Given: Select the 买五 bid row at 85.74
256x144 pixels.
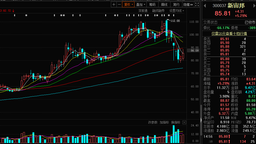Looking at the screenshot, I should [x=229, y=74].
